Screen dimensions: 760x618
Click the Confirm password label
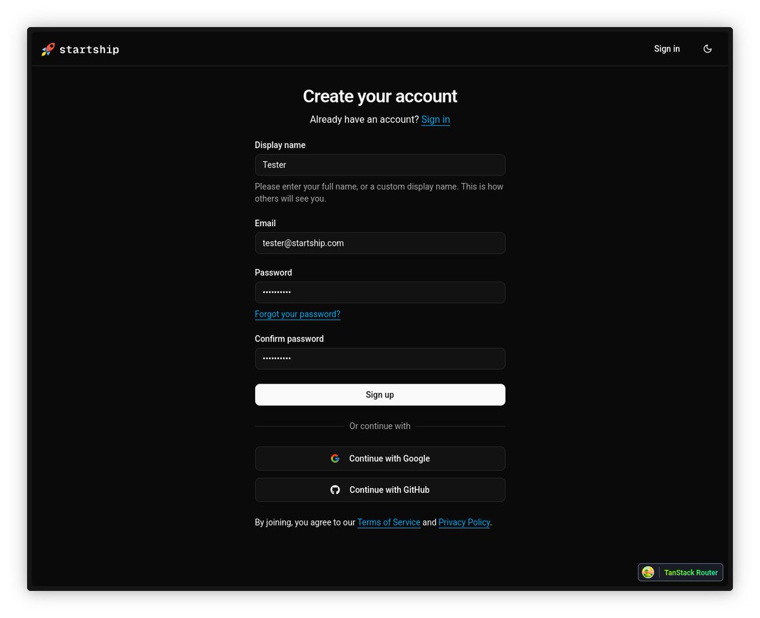tap(289, 339)
